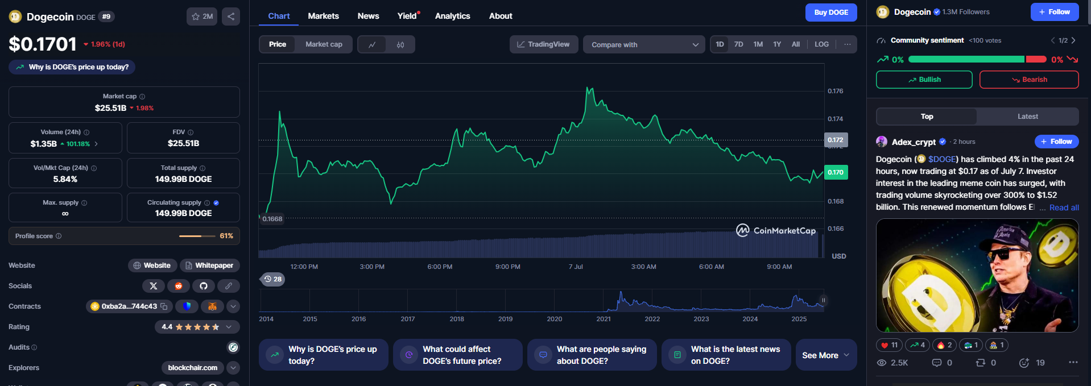
Task: Open the GitHub social link
Action: [x=204, y=286]
